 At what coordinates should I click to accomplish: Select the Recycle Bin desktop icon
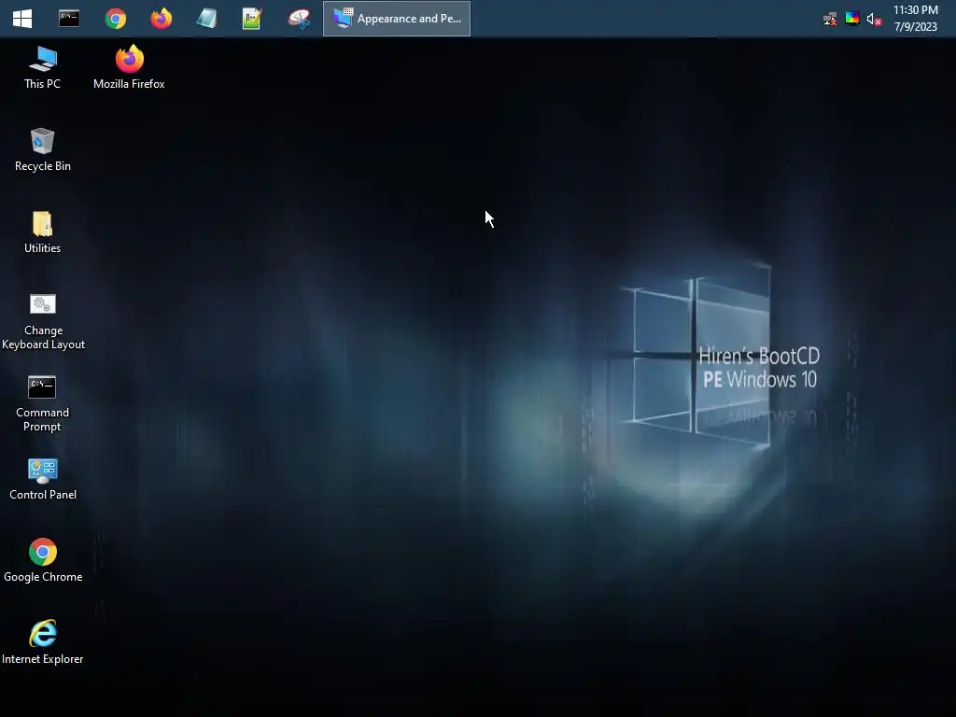pyautogui.click(x=43, y=150)
